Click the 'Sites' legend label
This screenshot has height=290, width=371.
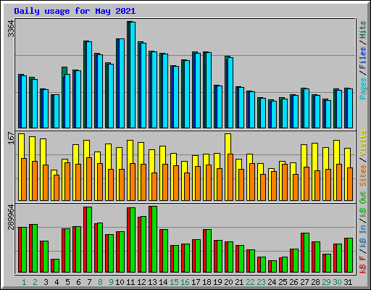pos(363,175)
